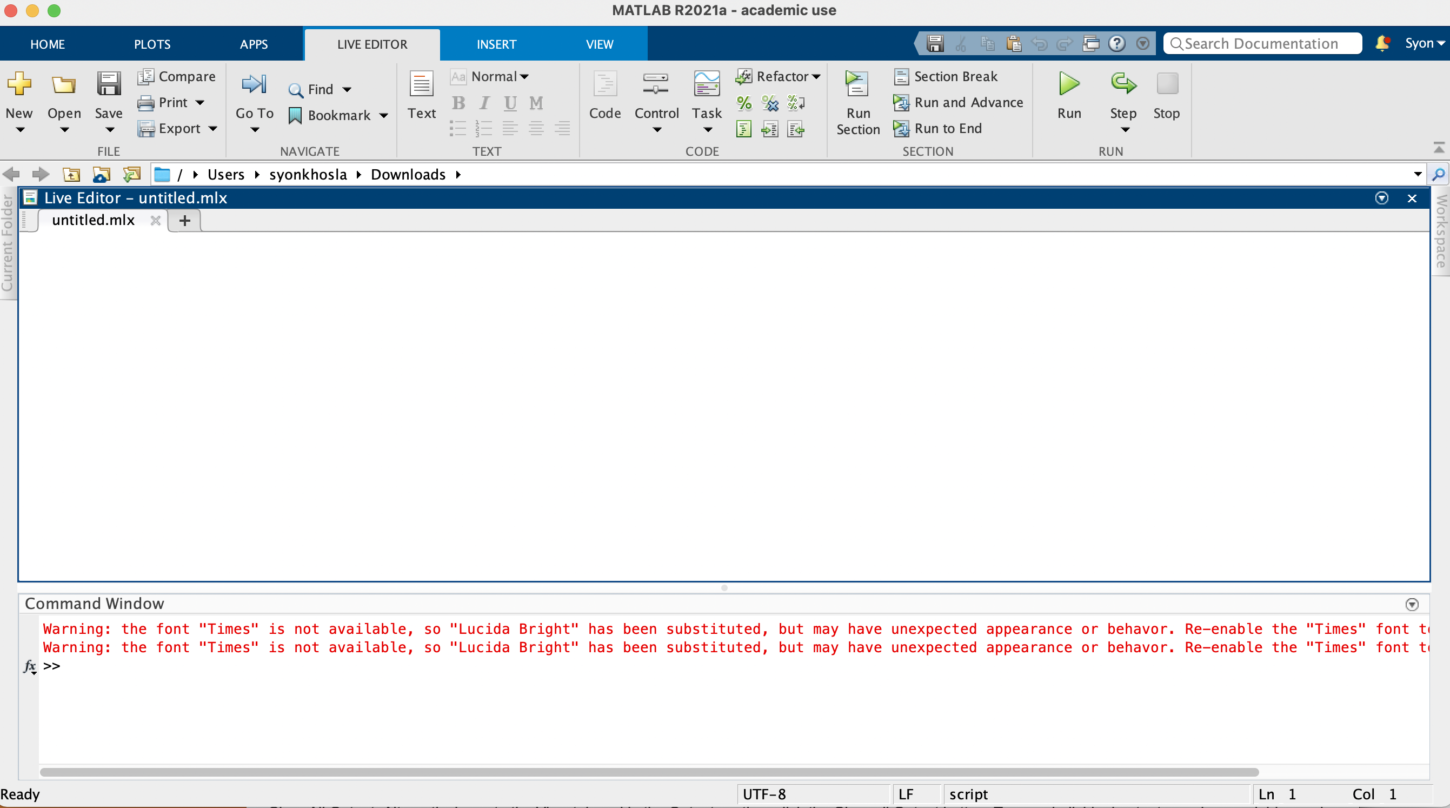Switch to the APPS tab
Image resolution: width=1450 pixels, height=808 pixels.
coord(254,44)
